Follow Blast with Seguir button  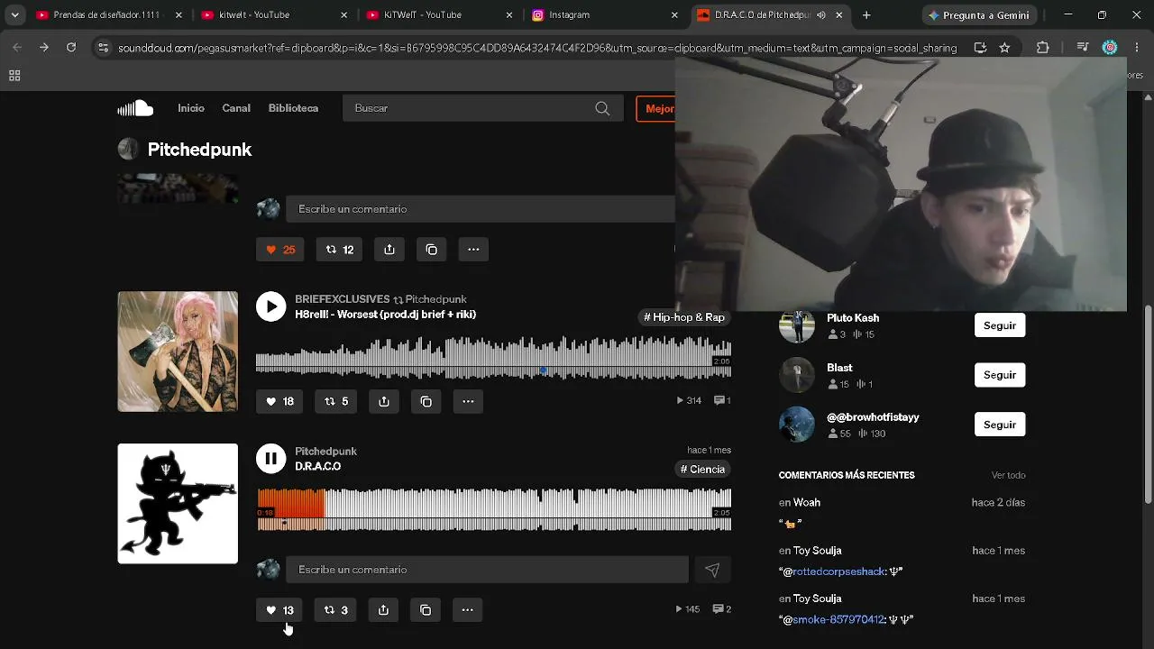point(1000,375)
